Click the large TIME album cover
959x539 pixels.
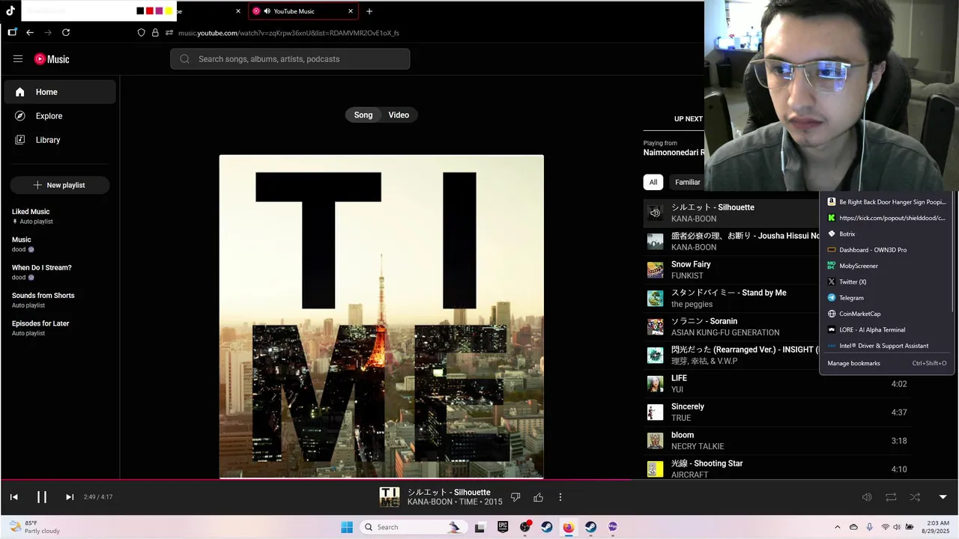click(381, 316)
